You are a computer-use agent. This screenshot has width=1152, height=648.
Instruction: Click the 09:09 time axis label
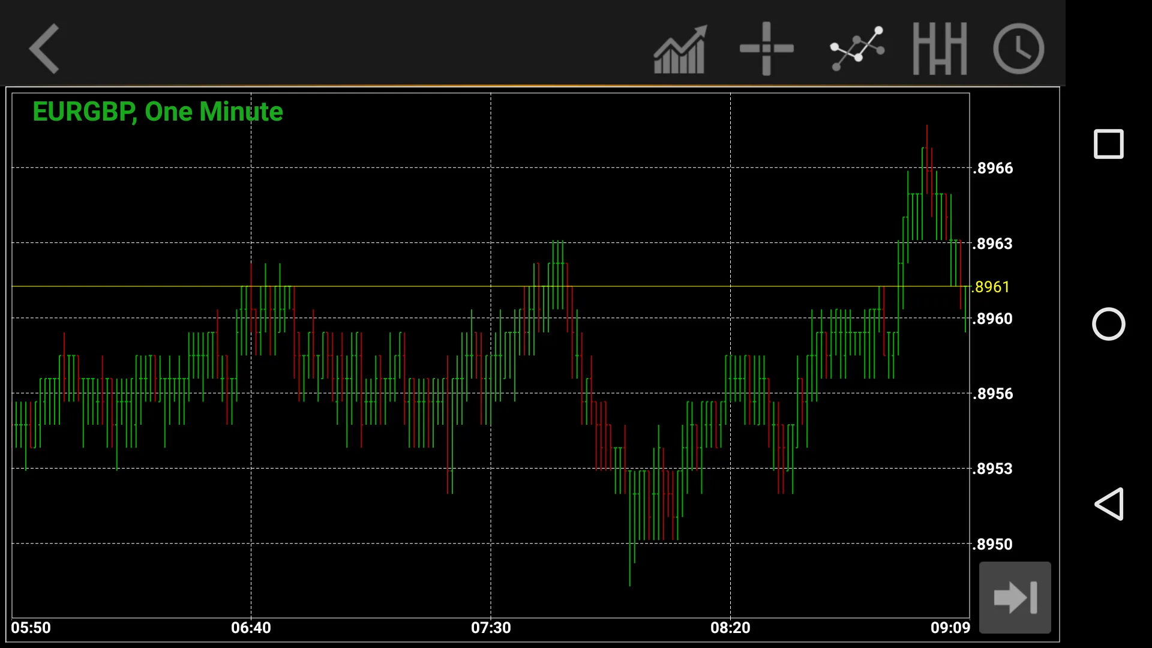pos(950,628)
